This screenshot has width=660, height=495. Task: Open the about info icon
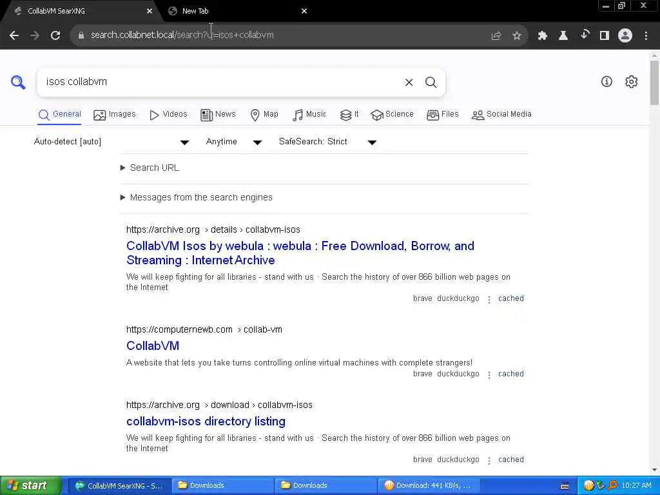pos(607,82)
